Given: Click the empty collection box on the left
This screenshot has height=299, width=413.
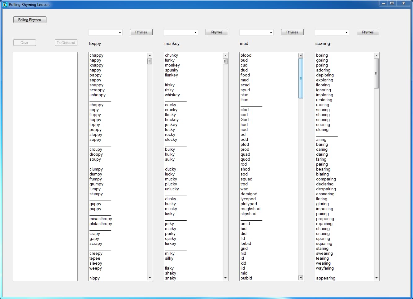Looking at the screenshot, I should (45, 167).
